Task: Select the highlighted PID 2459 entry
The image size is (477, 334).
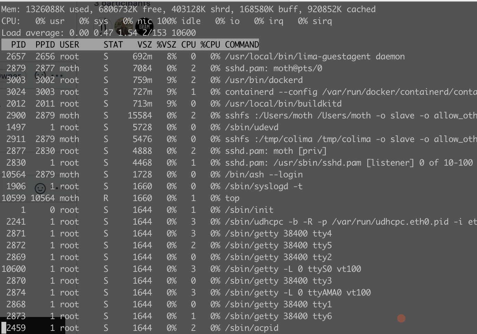Action: tap(33, 327)
